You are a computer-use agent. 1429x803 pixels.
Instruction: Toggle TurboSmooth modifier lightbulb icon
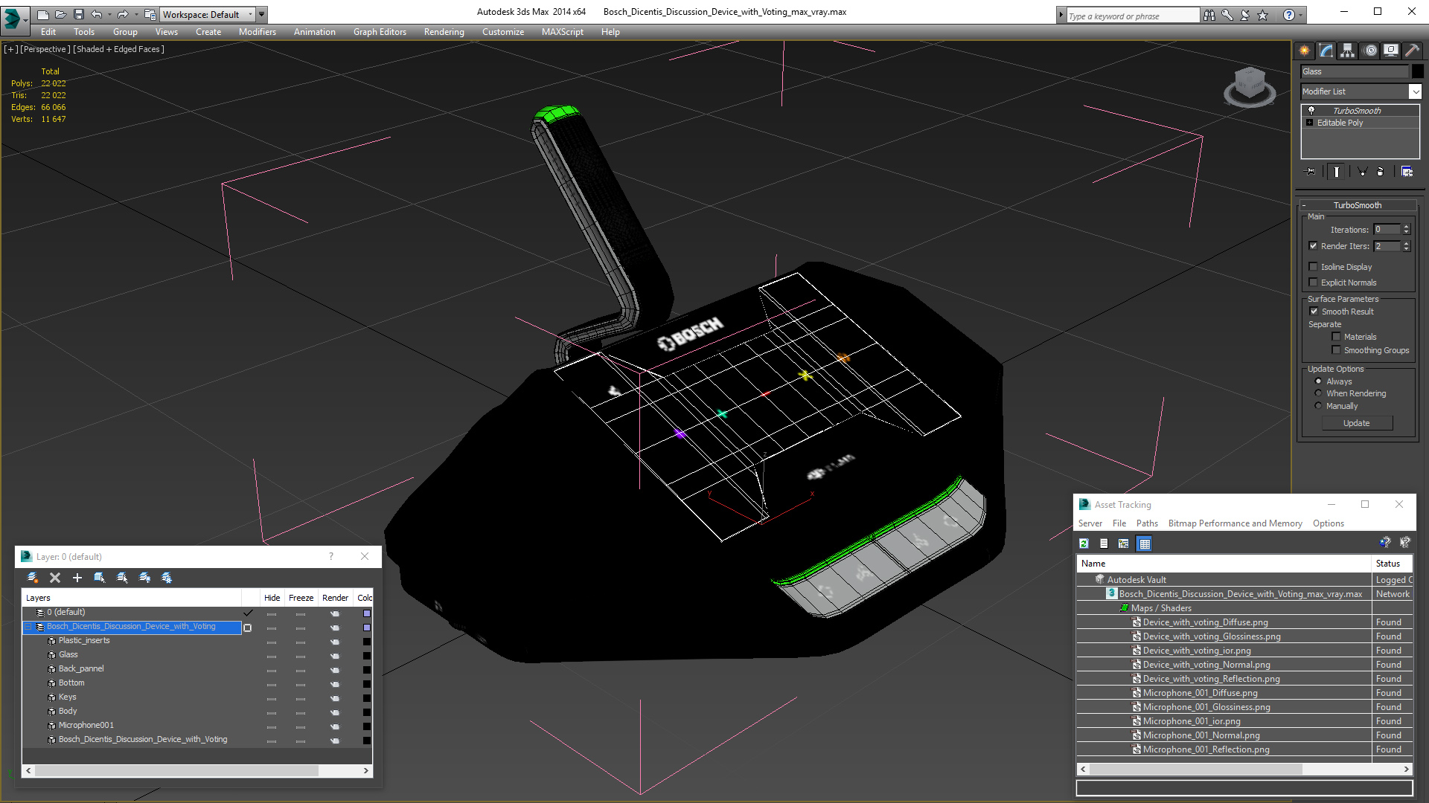[1311, 110]
